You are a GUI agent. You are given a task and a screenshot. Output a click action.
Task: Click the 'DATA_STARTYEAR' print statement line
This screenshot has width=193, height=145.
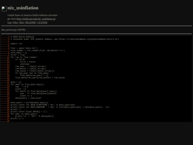coord(43,105)
